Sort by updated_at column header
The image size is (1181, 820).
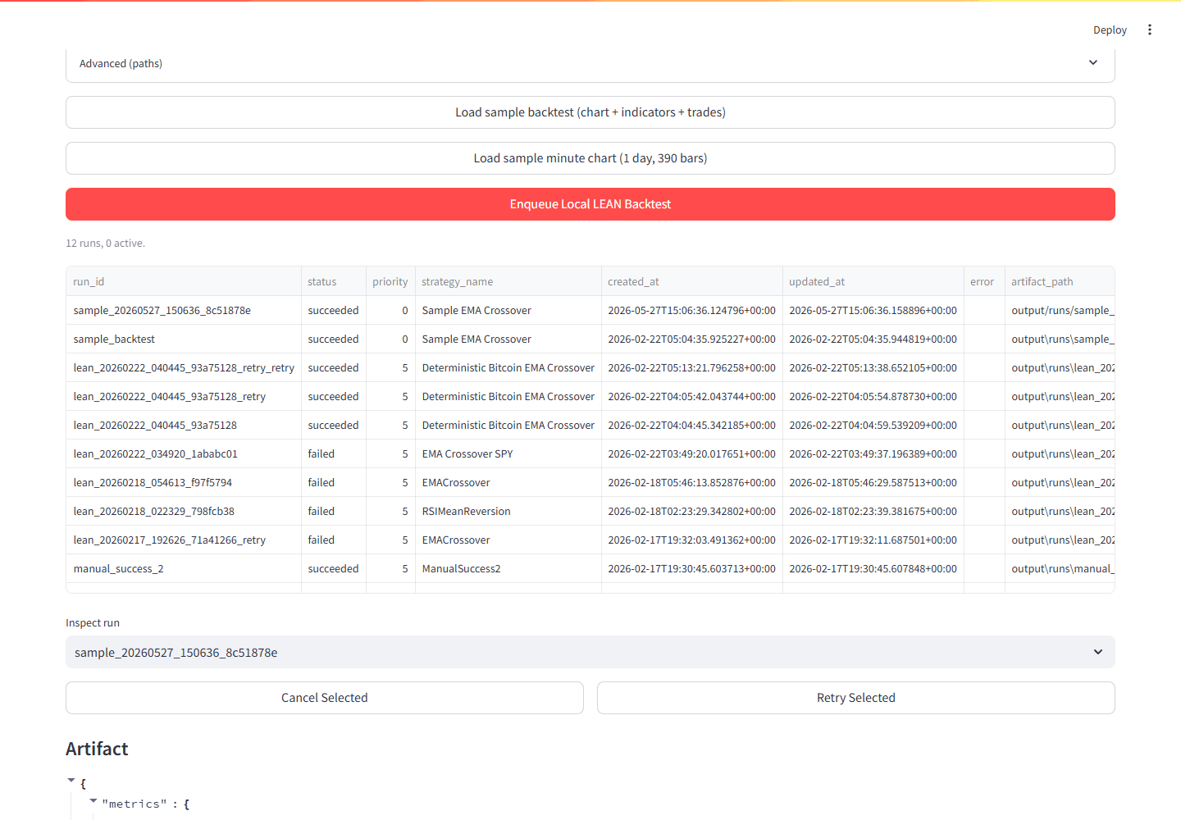pyautogui.click(x=873, y=281)
